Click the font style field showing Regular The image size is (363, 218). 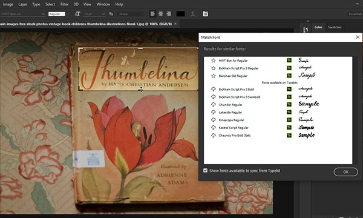coord(57,14)
